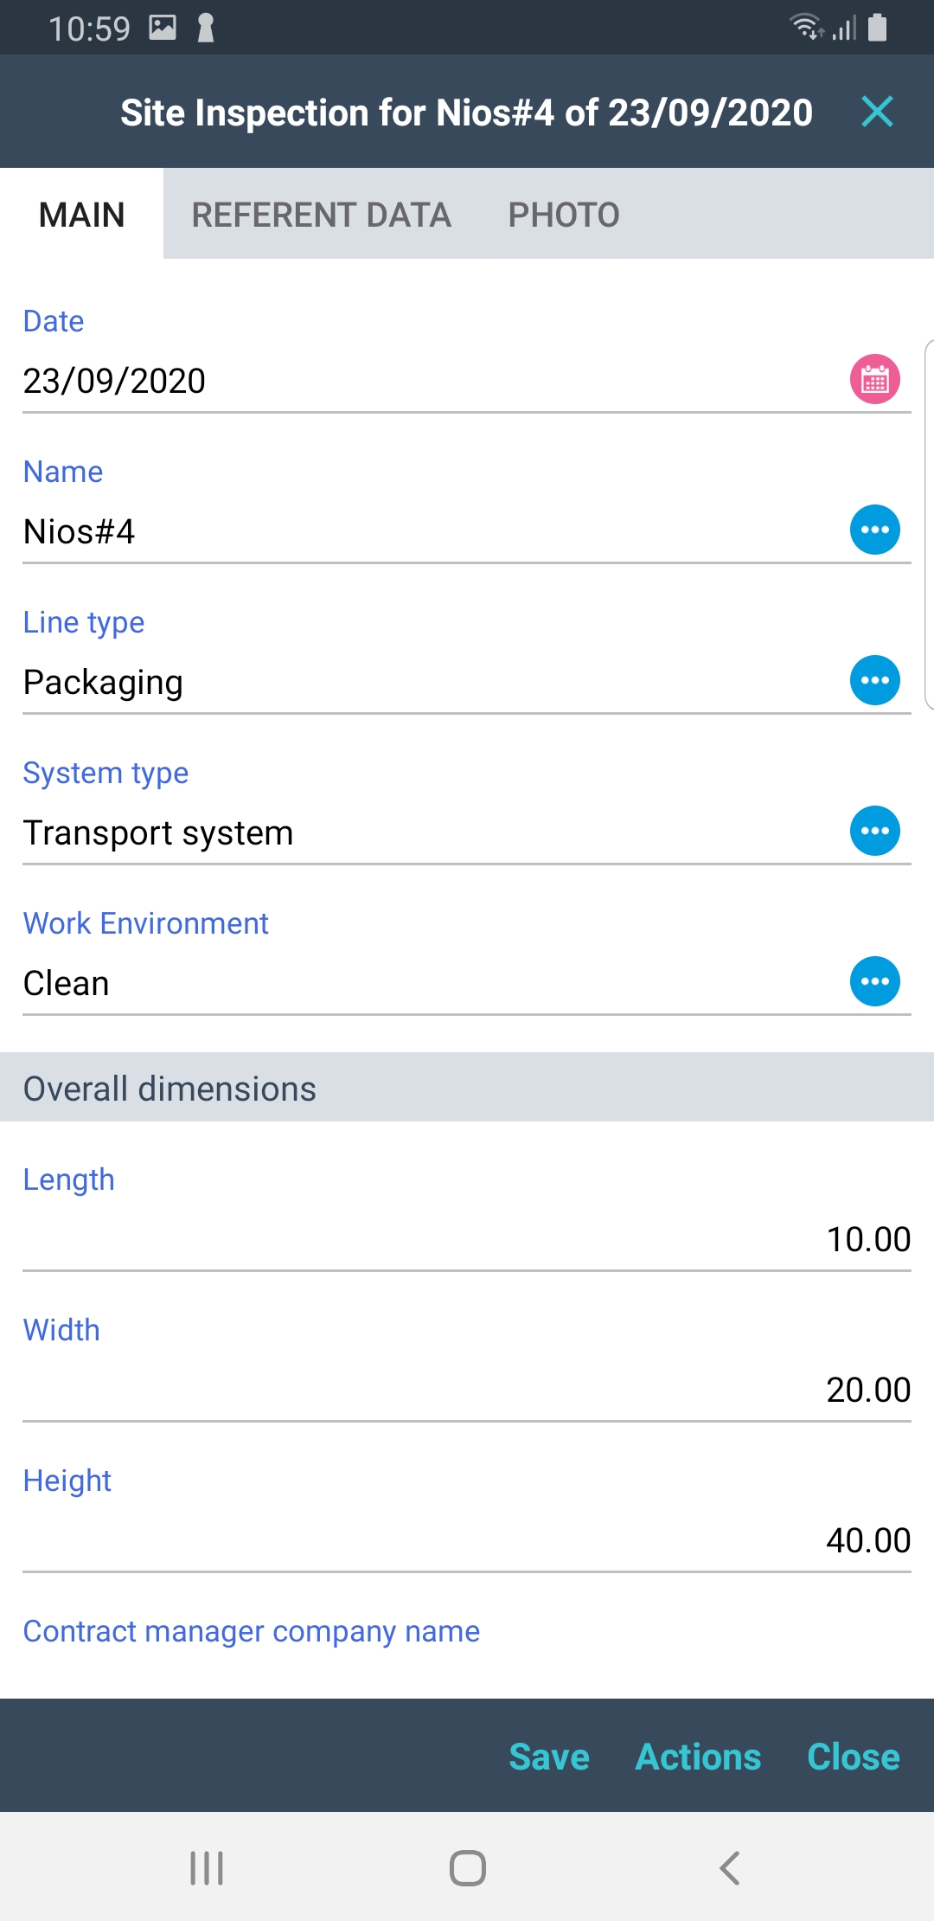Viewport: 934px width, 1921px height.
Task: Open Work Environment options dots button
Action: pos(874,981)
